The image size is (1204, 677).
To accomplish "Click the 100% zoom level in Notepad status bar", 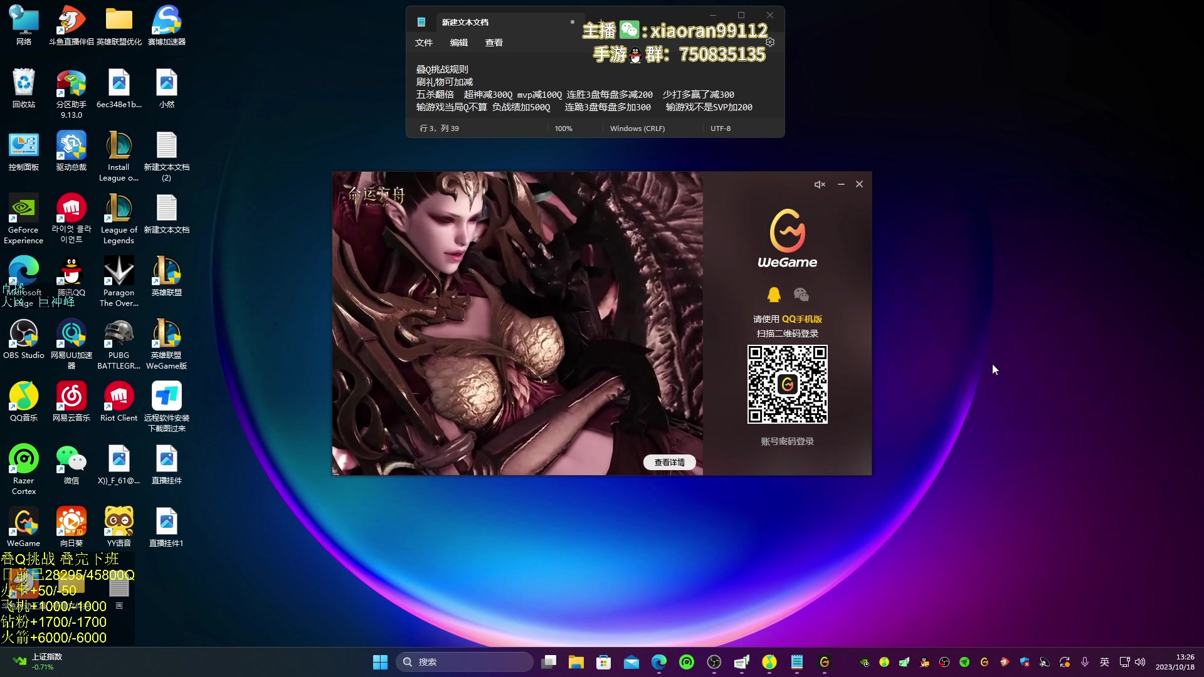I will [564, 129].
